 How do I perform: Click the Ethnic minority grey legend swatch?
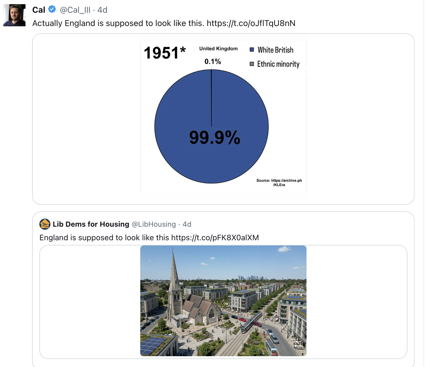pos(252,64)
